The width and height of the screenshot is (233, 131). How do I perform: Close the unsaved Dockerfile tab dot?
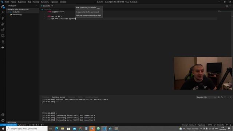pos(52,6)
